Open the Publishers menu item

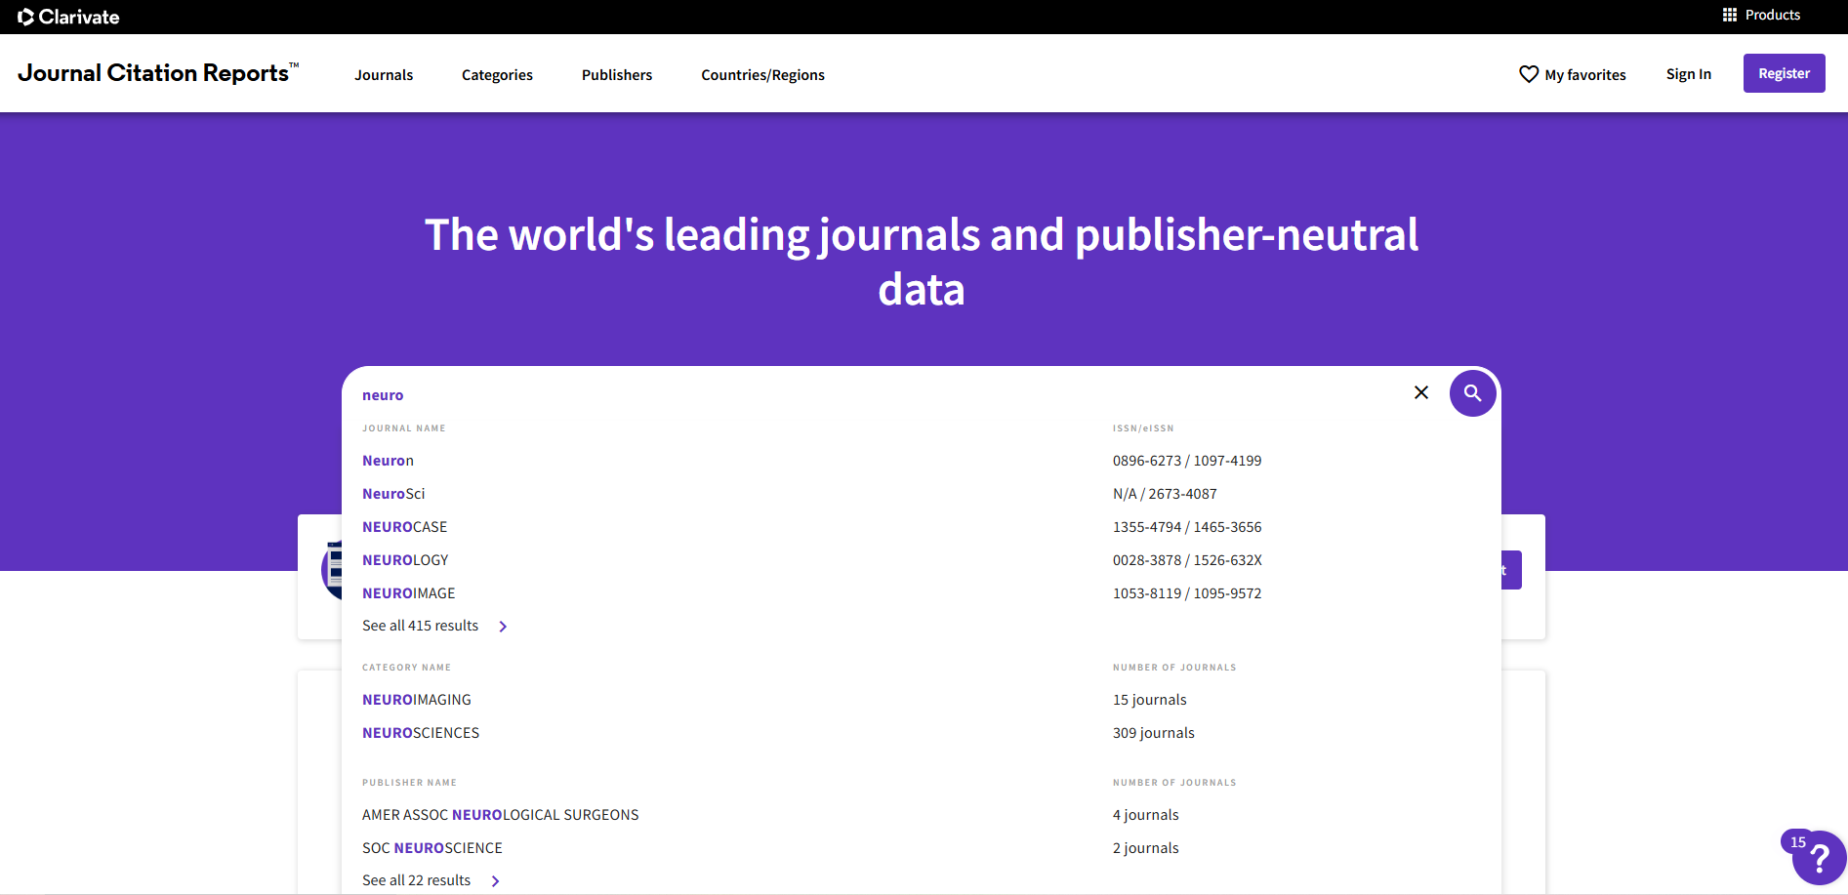point(617,75)
